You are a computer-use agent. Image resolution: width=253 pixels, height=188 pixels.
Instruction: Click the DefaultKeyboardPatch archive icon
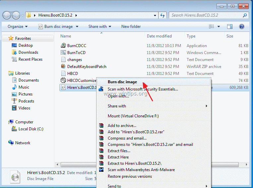tap(63, 66)
